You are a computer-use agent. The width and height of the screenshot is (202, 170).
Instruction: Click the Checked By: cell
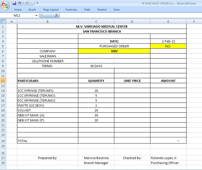132,158
